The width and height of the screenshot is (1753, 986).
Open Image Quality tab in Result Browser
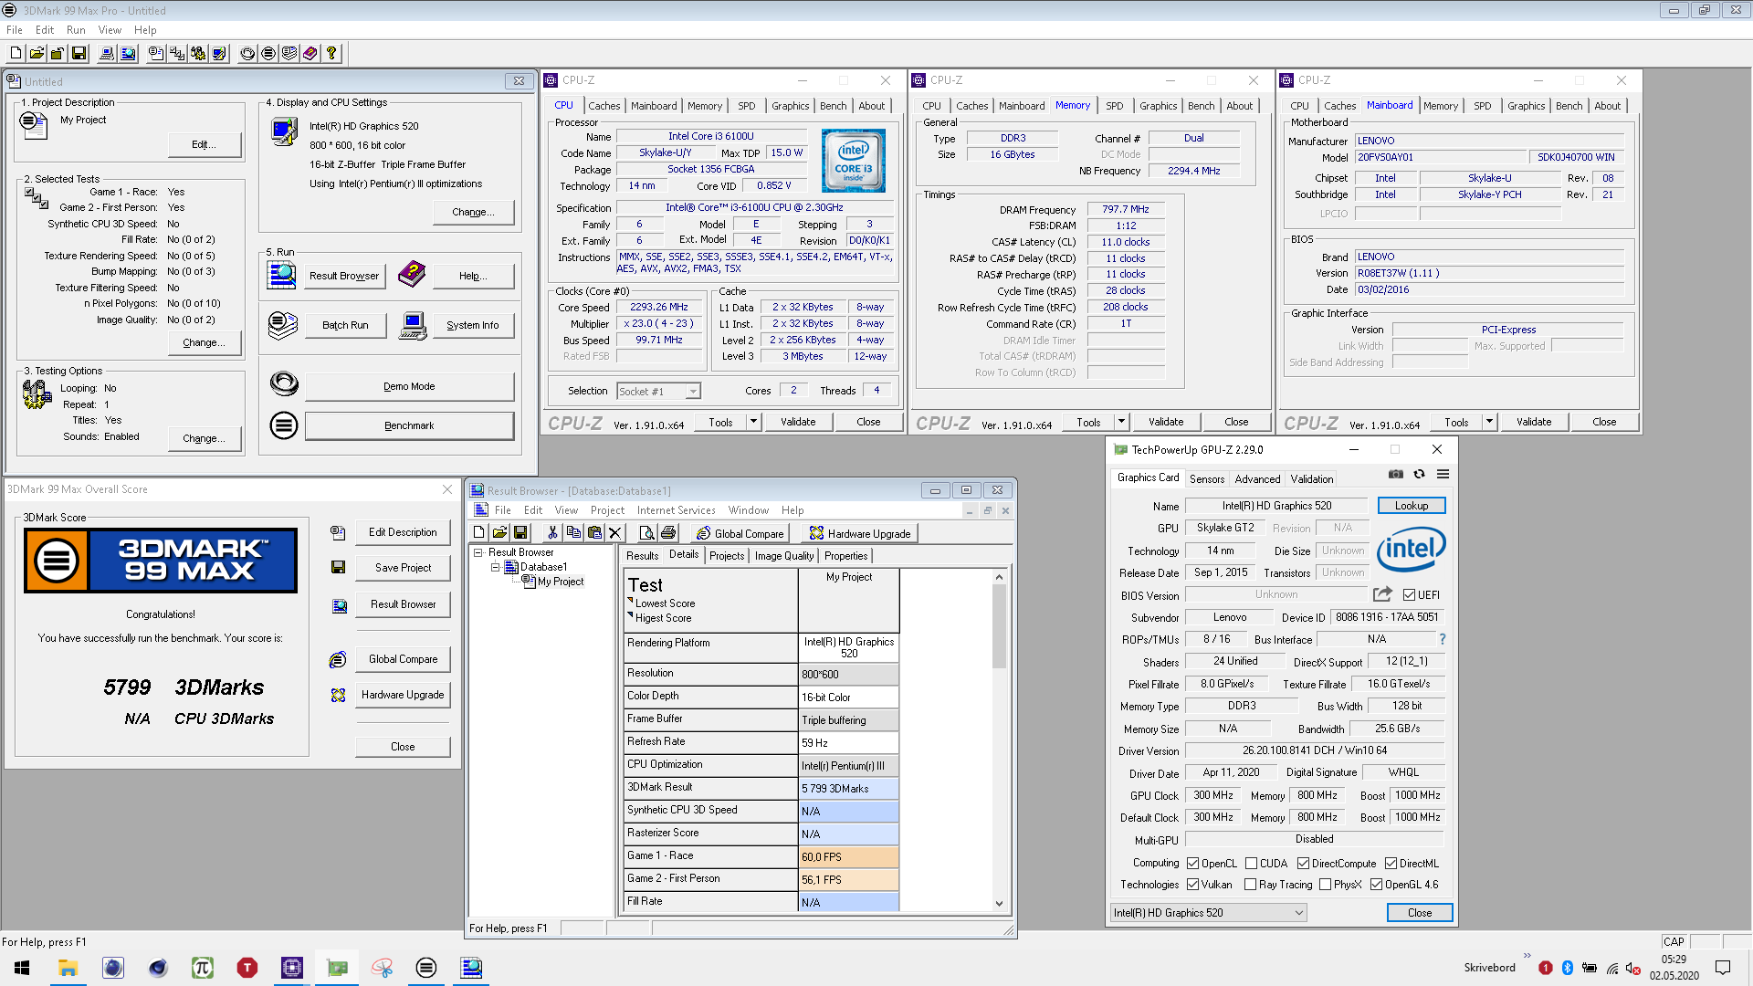783,556
